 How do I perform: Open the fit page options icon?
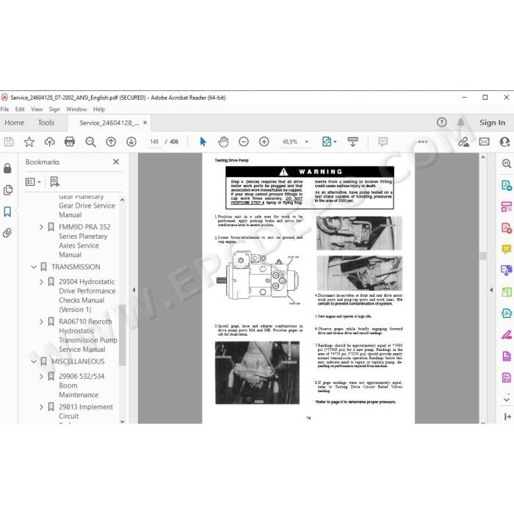[x=329, y=142]
